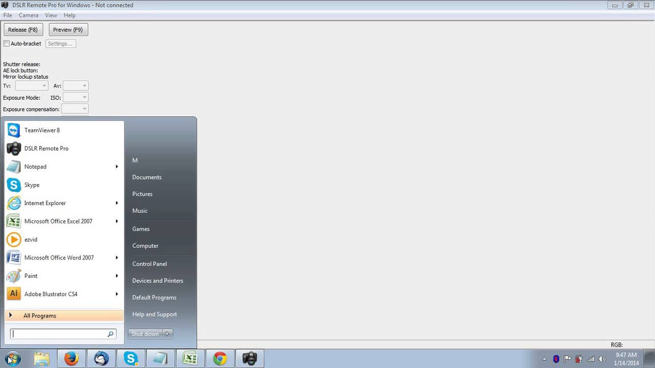Open Windows Explorer from the taskbar
This screenshot has height=368, width=655.
click(42, 359)
